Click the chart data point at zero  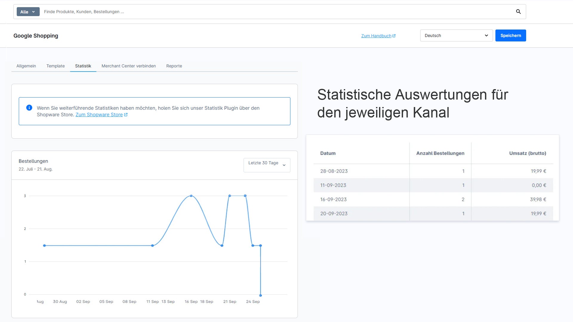coord(261,295)
